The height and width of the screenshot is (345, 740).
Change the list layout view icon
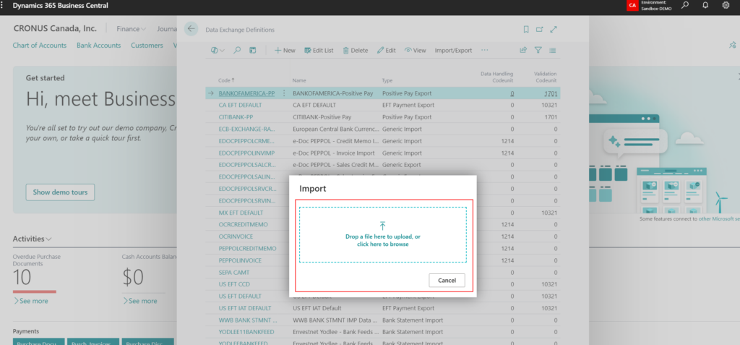coord(553,50)
